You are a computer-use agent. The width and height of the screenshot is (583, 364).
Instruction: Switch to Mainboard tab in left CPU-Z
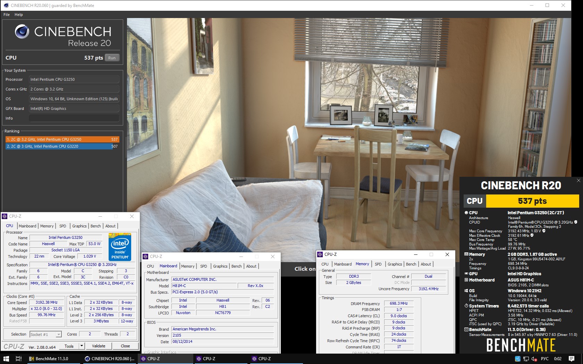[27, 226]
